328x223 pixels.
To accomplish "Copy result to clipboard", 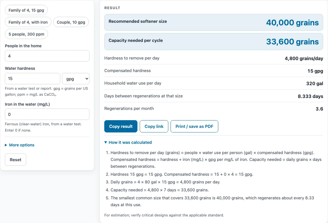I will coord(121,126).
